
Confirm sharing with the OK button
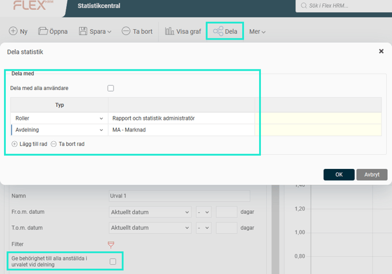click(x=339, y=175)
